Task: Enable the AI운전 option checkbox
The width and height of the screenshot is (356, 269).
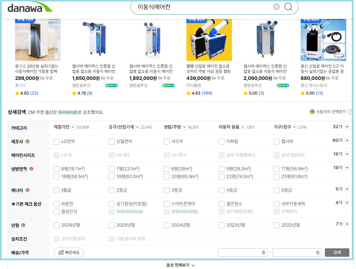Action: pos(56,204)
